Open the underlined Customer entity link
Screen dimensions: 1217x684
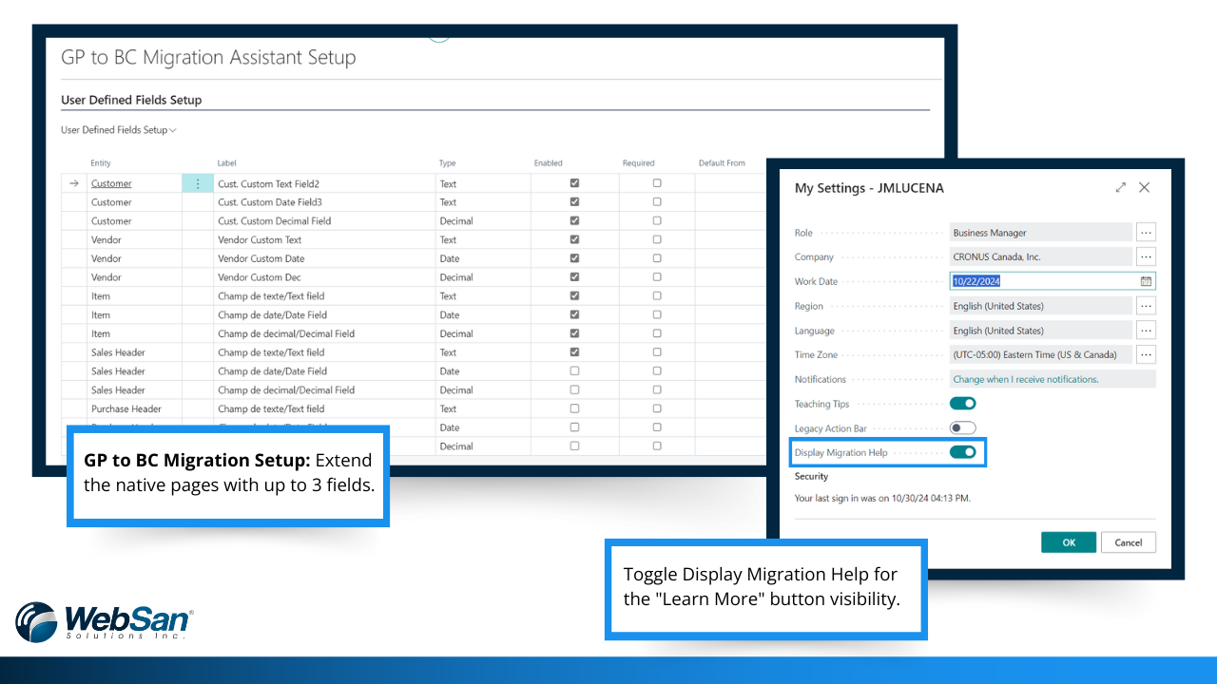111,183
